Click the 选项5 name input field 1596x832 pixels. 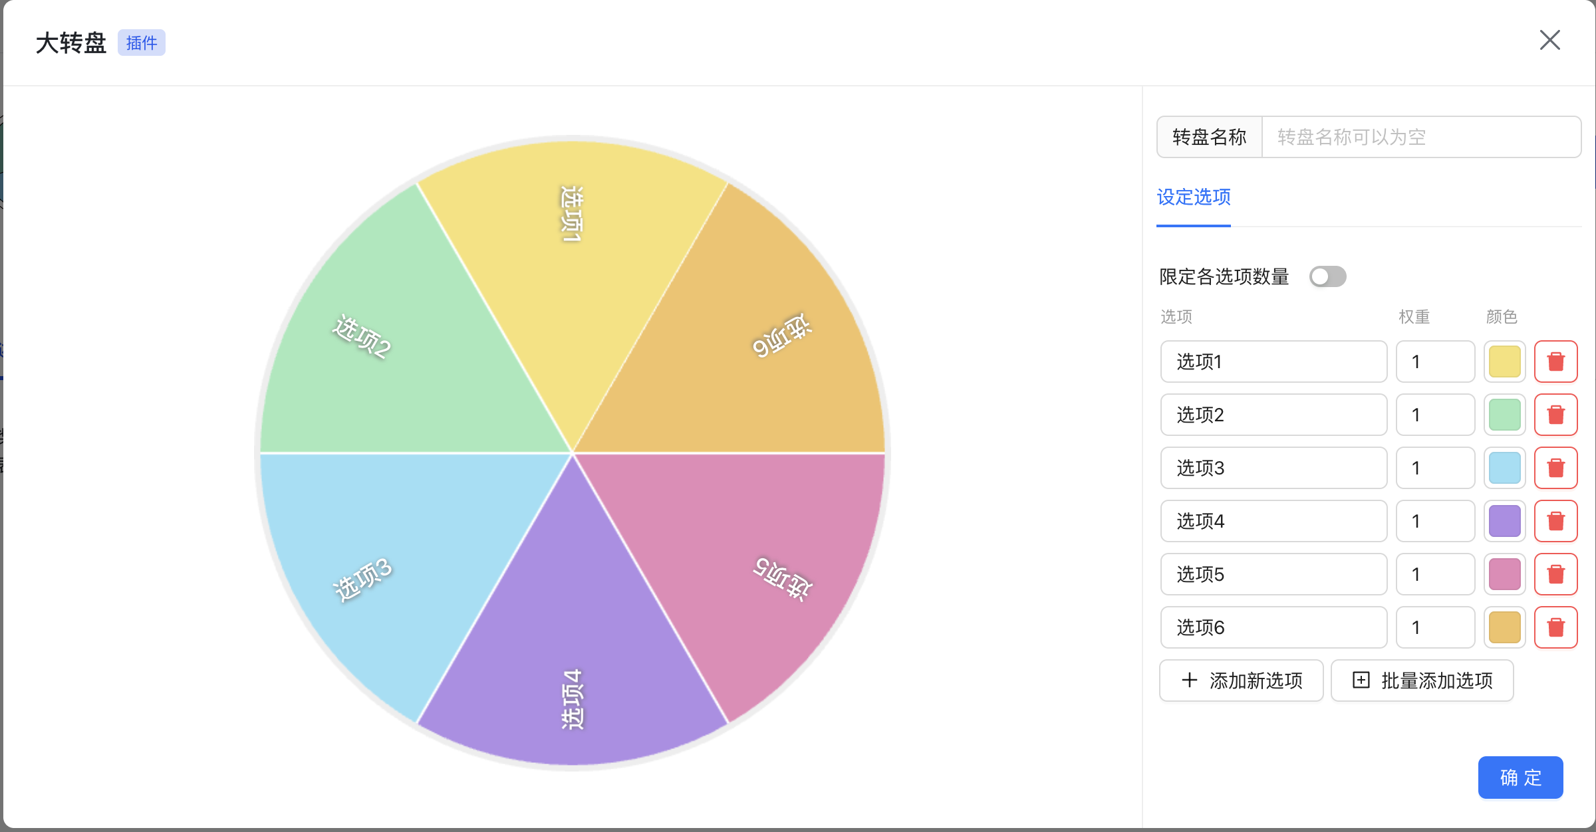point(1273,574)
